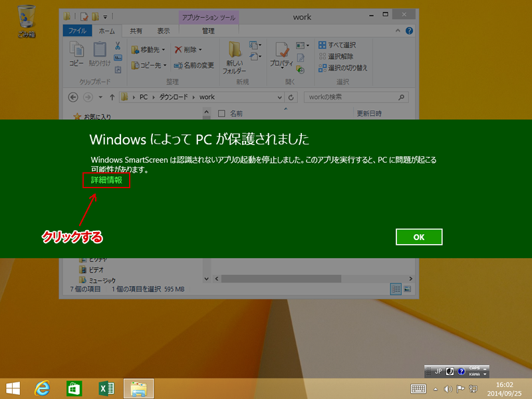Open Excel from the taskbar
Screen dimensions: 532x399
click(x=106, y=388)
